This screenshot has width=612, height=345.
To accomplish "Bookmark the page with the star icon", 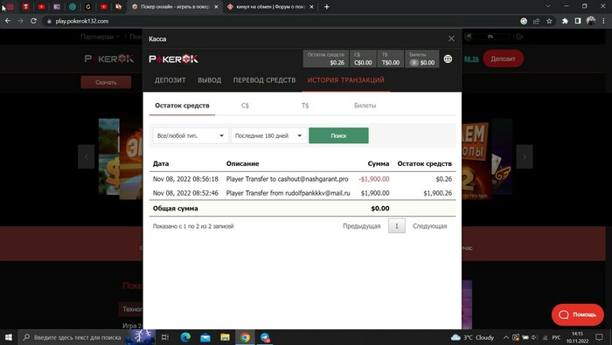I will [x=549, y=21].
